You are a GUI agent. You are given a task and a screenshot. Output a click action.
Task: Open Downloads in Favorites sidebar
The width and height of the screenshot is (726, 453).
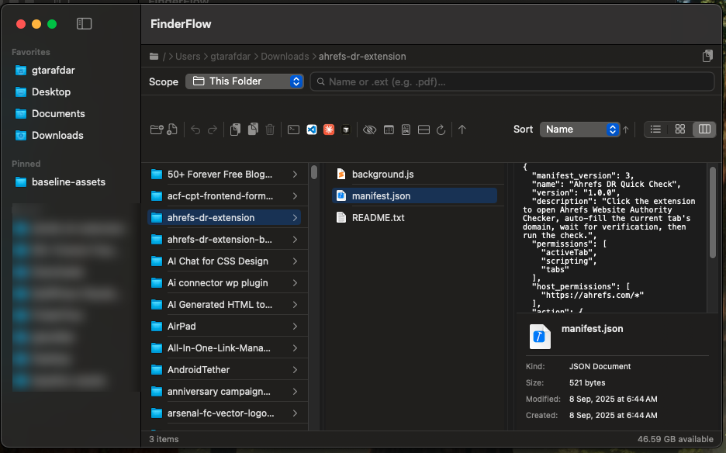[57, 136]
